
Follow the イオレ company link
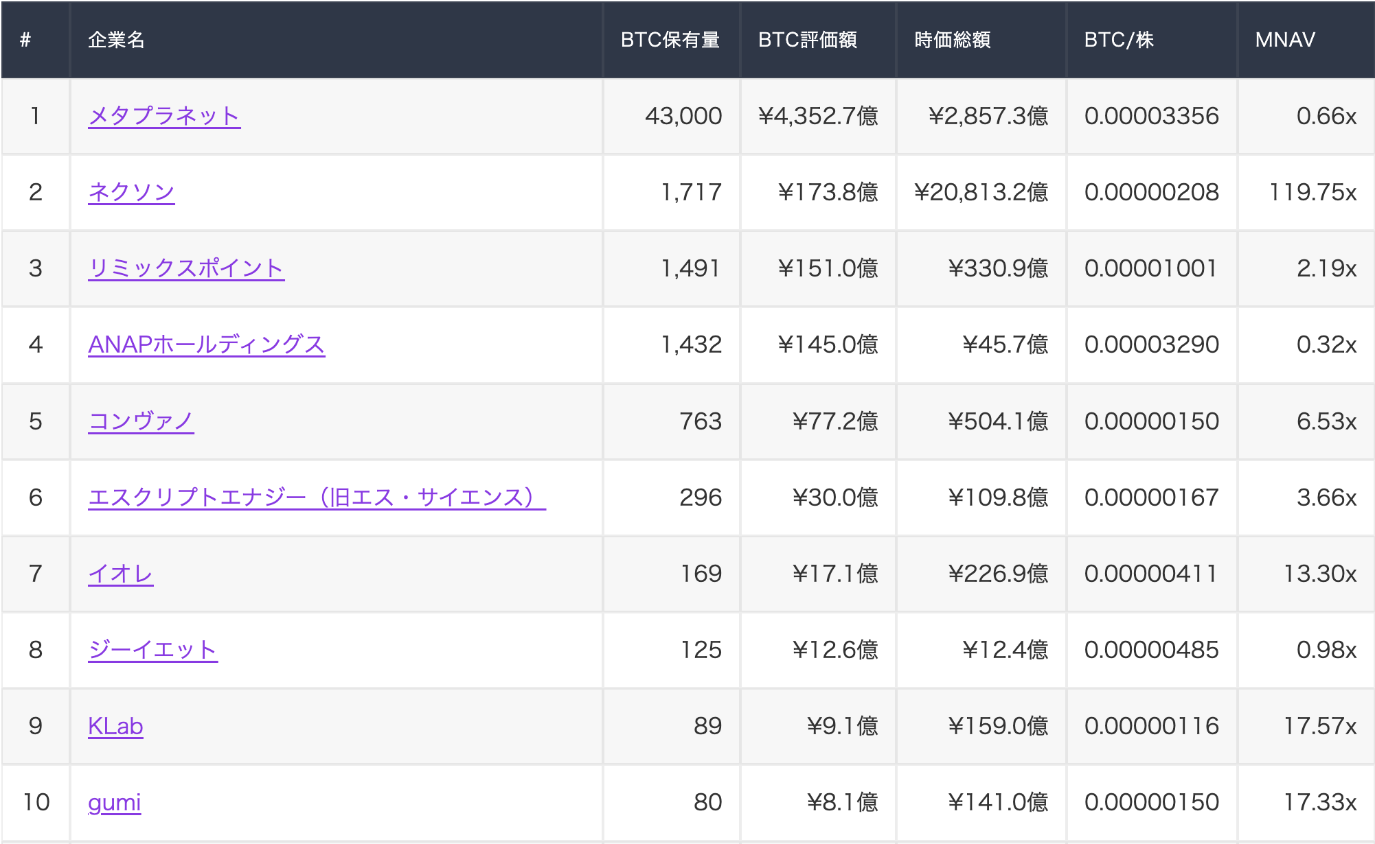pyautogui.click(x=121, y=574)
